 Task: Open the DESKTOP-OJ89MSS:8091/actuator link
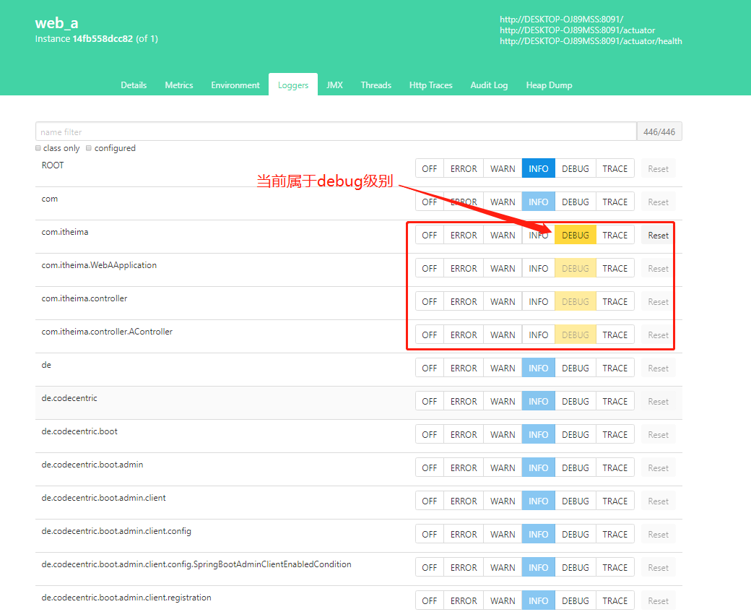point(577,30)
